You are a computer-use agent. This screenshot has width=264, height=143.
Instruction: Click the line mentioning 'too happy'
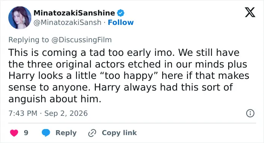tap(129, 75)
